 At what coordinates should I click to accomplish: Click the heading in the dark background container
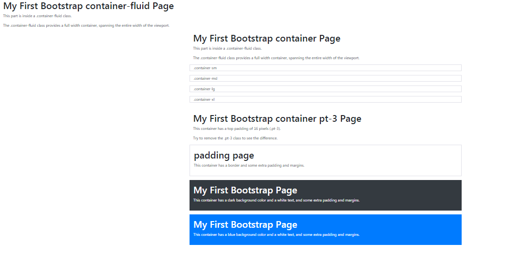[x=245, y=190]
